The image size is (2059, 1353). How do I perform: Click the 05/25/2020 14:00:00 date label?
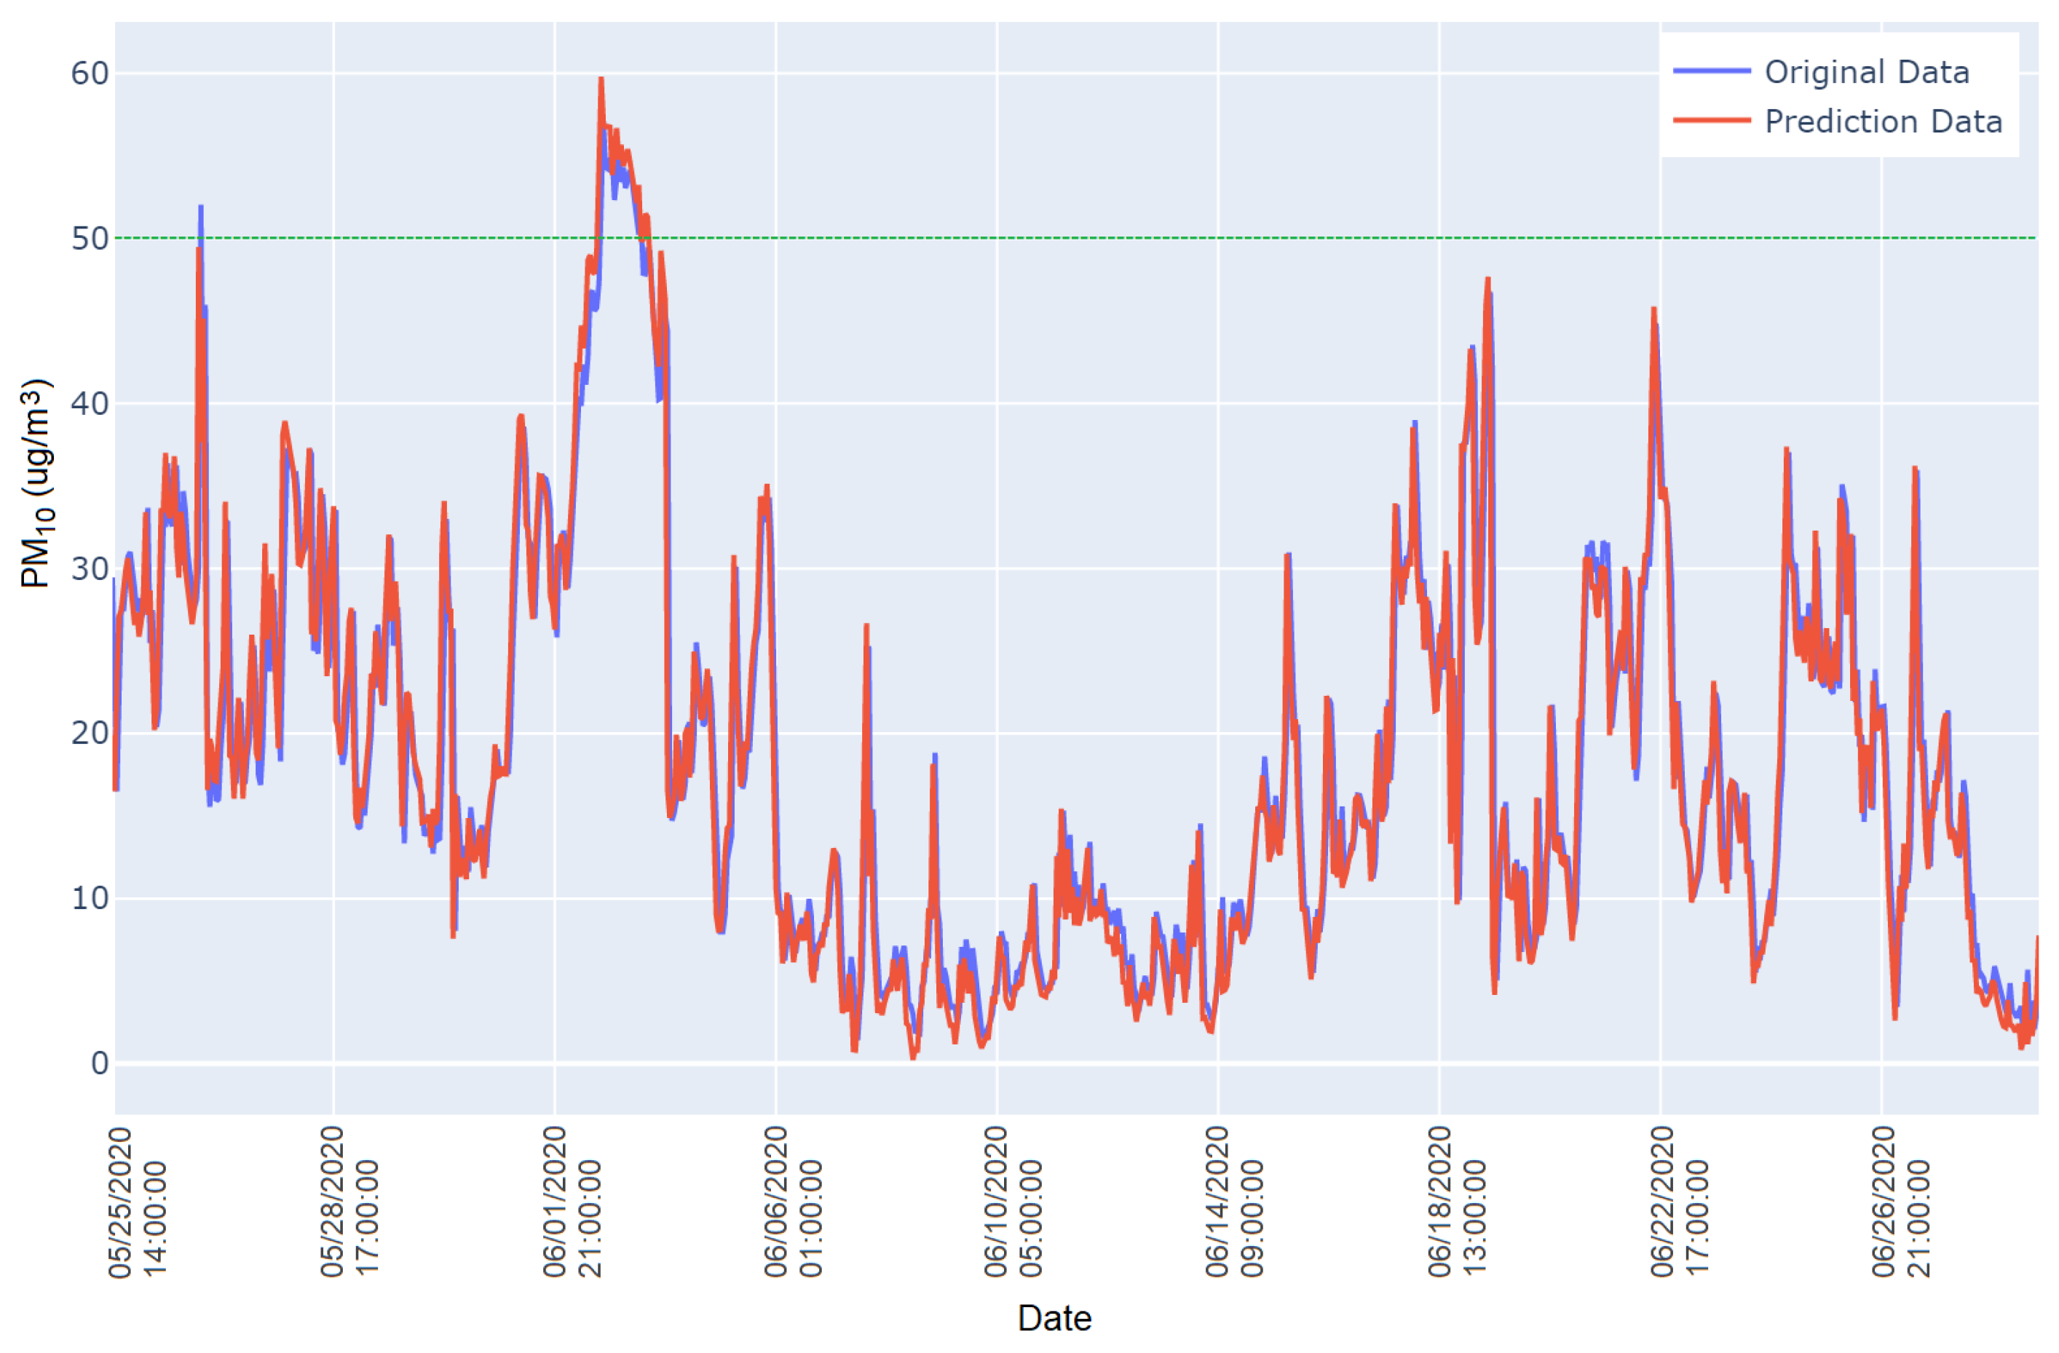point(137,1202)
